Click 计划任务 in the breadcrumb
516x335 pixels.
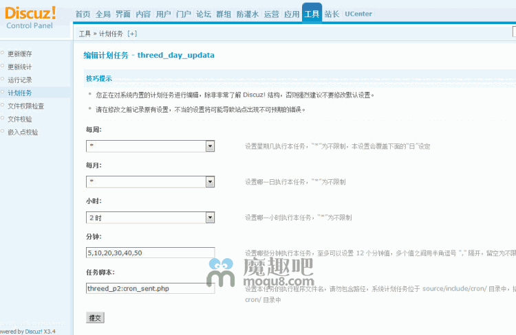[111, 34]
